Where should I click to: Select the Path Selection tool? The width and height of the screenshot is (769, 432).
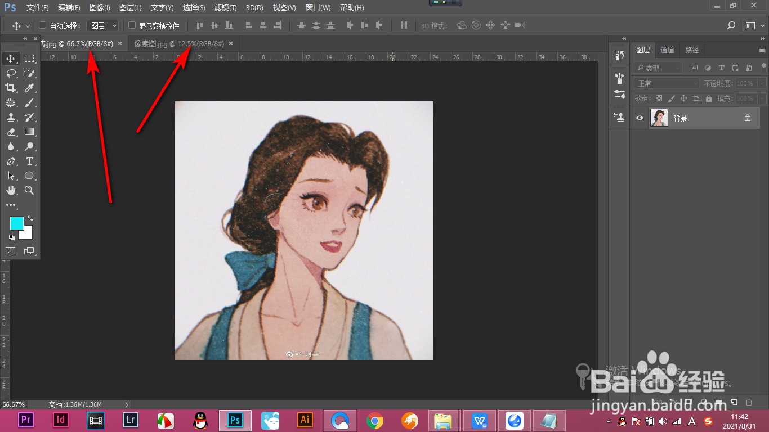pos(11,175)
